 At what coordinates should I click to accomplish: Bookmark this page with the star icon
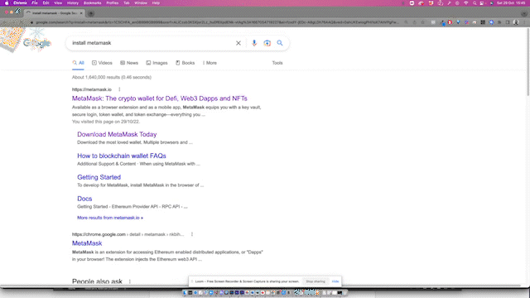(423, 22)
